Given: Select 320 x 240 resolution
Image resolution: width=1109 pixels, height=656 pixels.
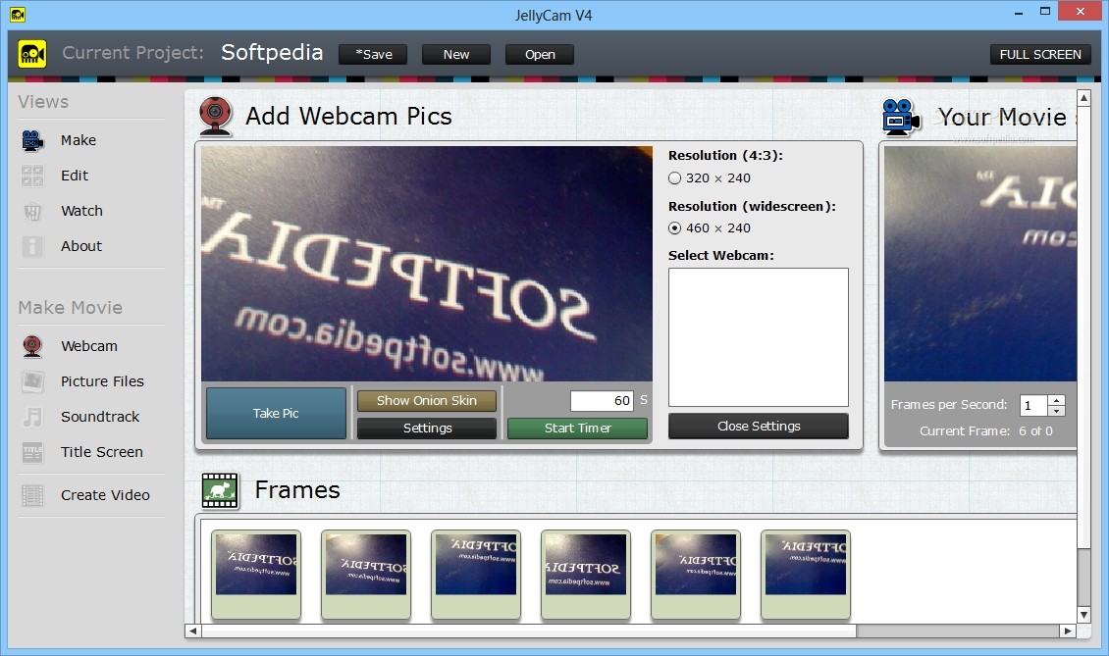Looking at the screenshot, I should click(x=675, y=178).
